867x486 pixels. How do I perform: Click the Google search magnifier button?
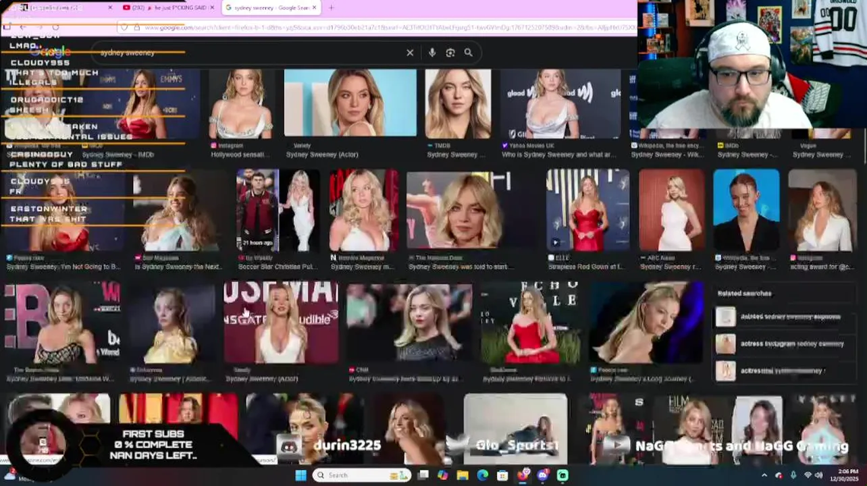click(x=469, y=53)
